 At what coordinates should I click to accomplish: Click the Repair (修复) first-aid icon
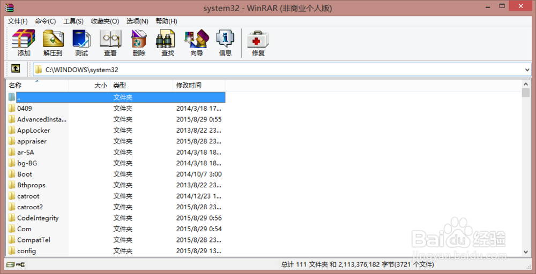pos(258,43)
